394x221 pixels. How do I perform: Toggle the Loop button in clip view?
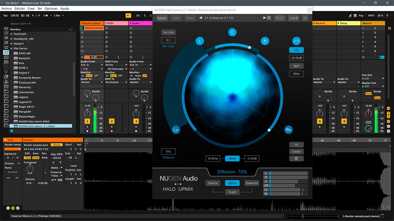pos(74,166)
